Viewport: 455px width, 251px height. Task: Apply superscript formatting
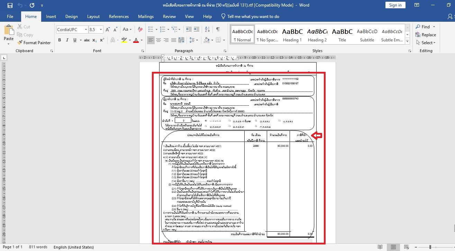click(x=102, y=40)
